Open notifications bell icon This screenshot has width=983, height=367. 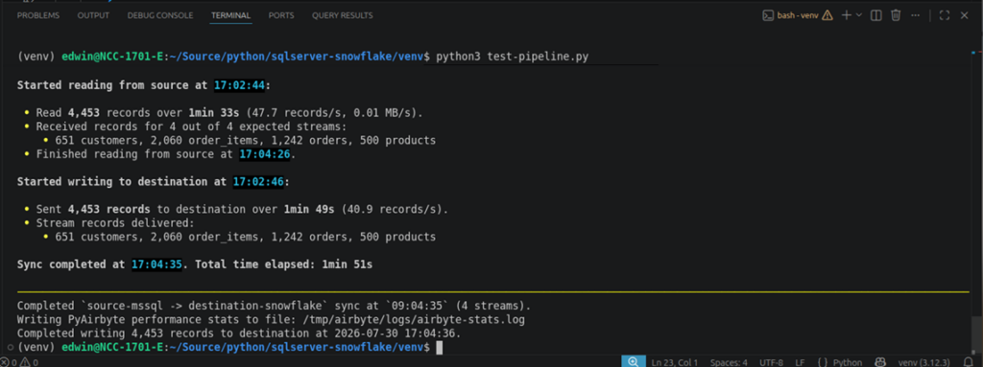pyautogui.click(x=968, y=362)
